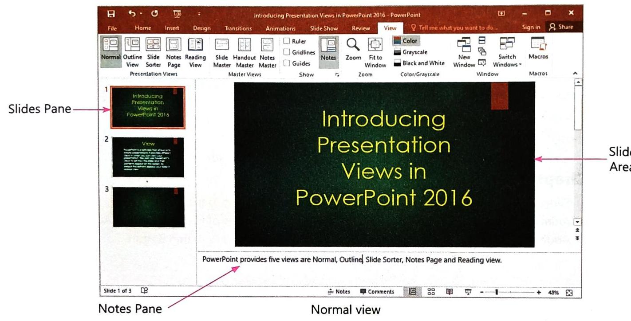Open Handout Master view
The height and width of the screenshot is (321, 631).
245,53
